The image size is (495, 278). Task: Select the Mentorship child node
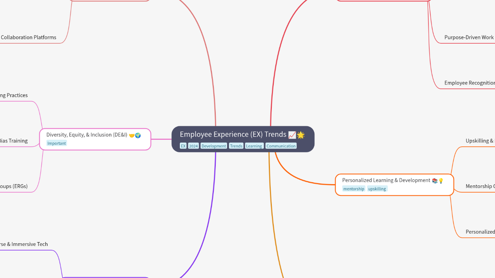480,186
